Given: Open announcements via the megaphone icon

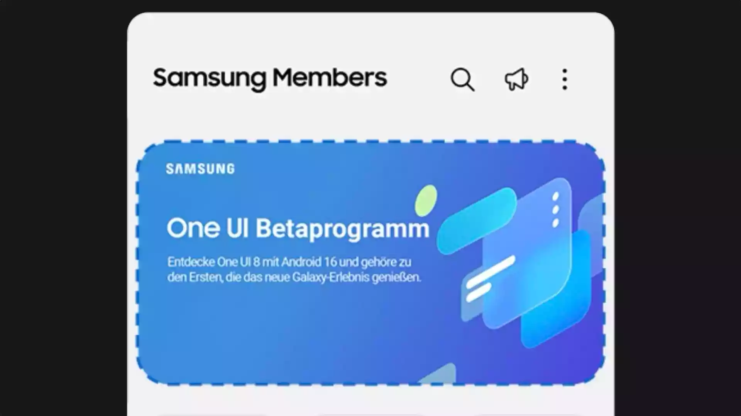Looking at the screenshot, I should point(516,79).
